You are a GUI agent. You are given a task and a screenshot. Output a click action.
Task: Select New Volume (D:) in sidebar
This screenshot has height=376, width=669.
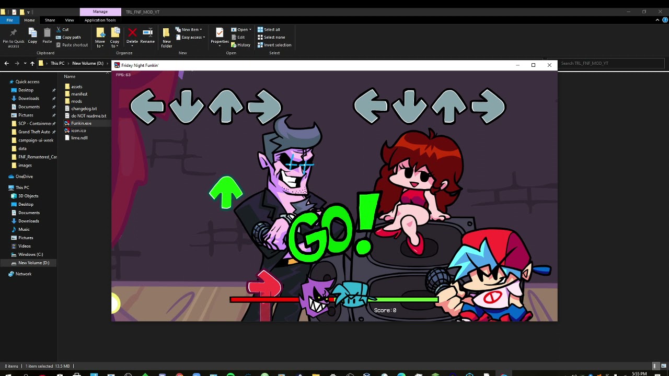point(33,263)
